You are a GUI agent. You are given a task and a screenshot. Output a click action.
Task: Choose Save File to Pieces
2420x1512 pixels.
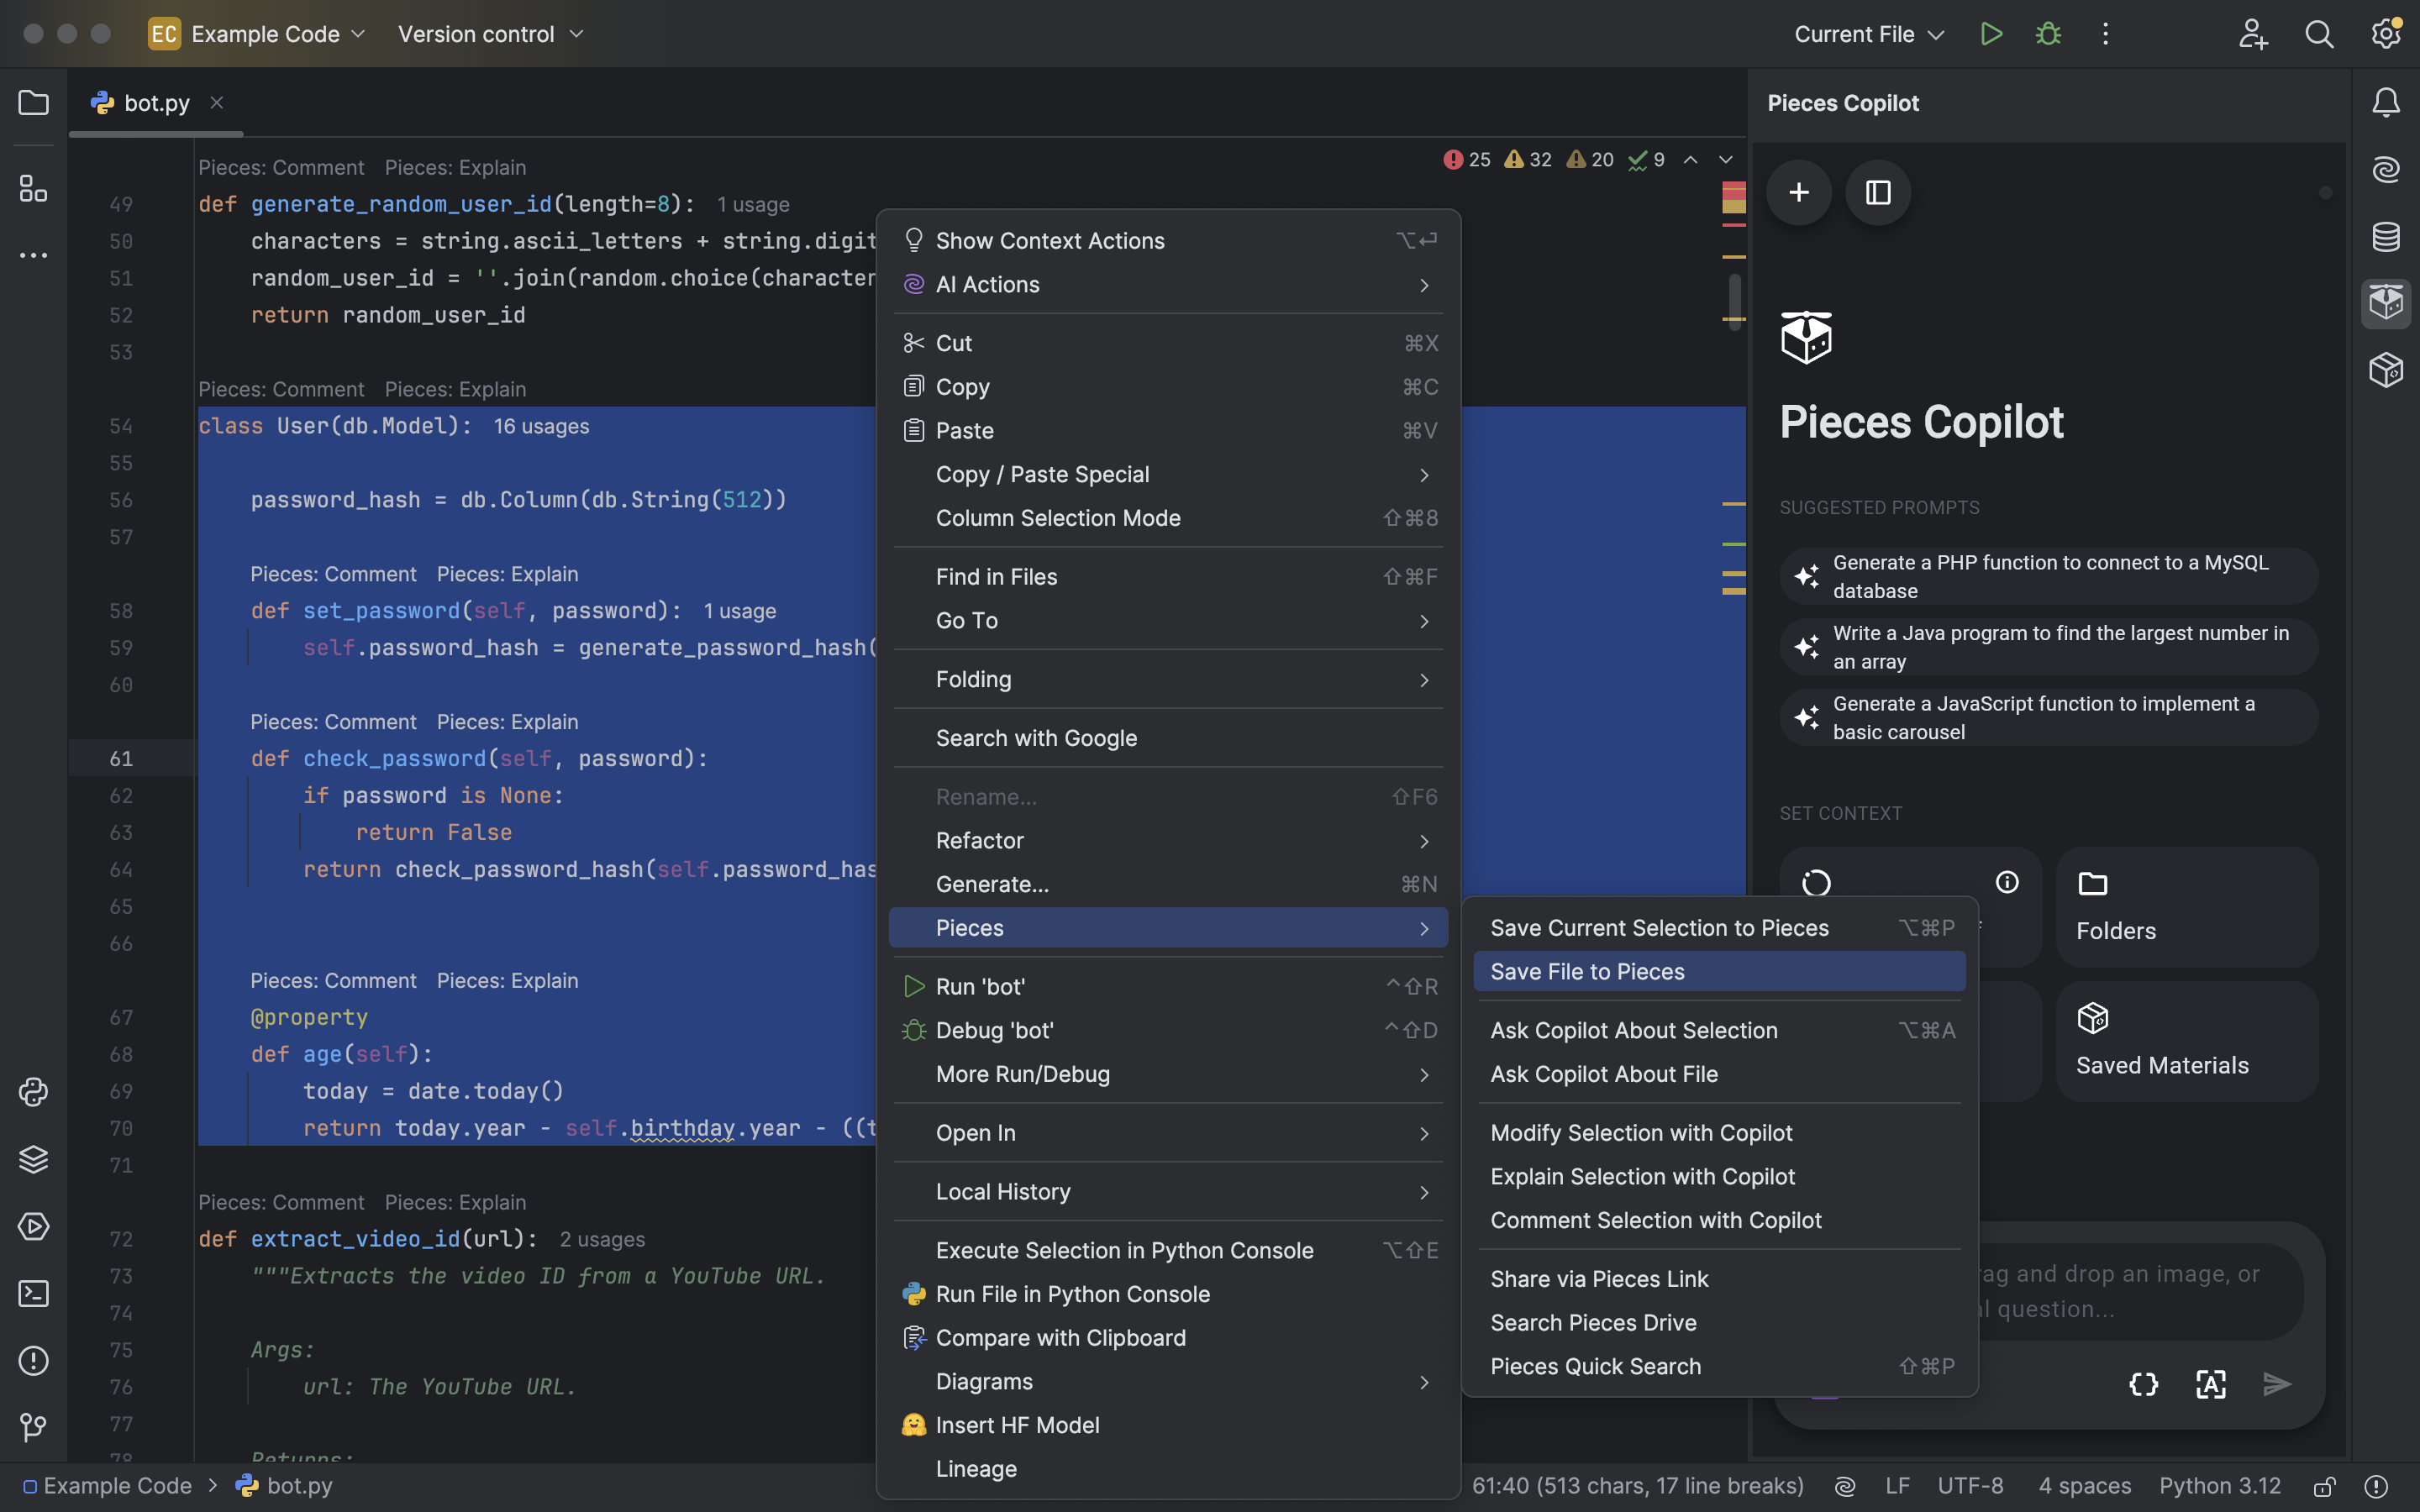[x=1719, y=972]
